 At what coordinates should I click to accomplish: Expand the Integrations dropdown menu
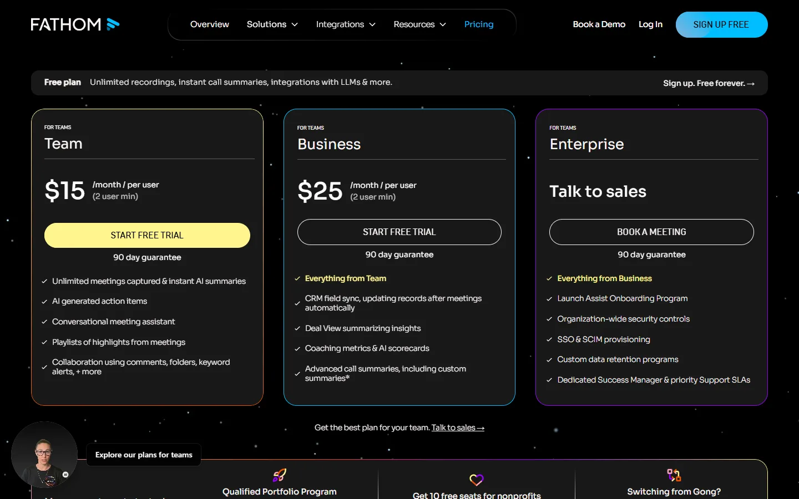tap(346, 24)
